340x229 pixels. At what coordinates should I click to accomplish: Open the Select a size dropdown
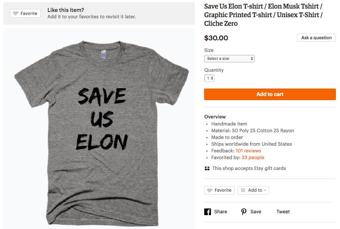pyautogui.click(x=229, y=59)
